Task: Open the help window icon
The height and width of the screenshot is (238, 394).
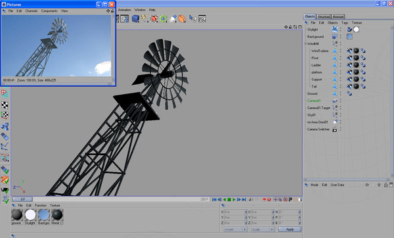Action: click(202, 18)
